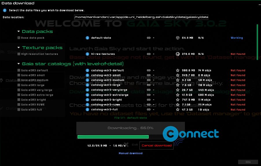Open the Manual download link
261x166 pixels.
point(130,153)
